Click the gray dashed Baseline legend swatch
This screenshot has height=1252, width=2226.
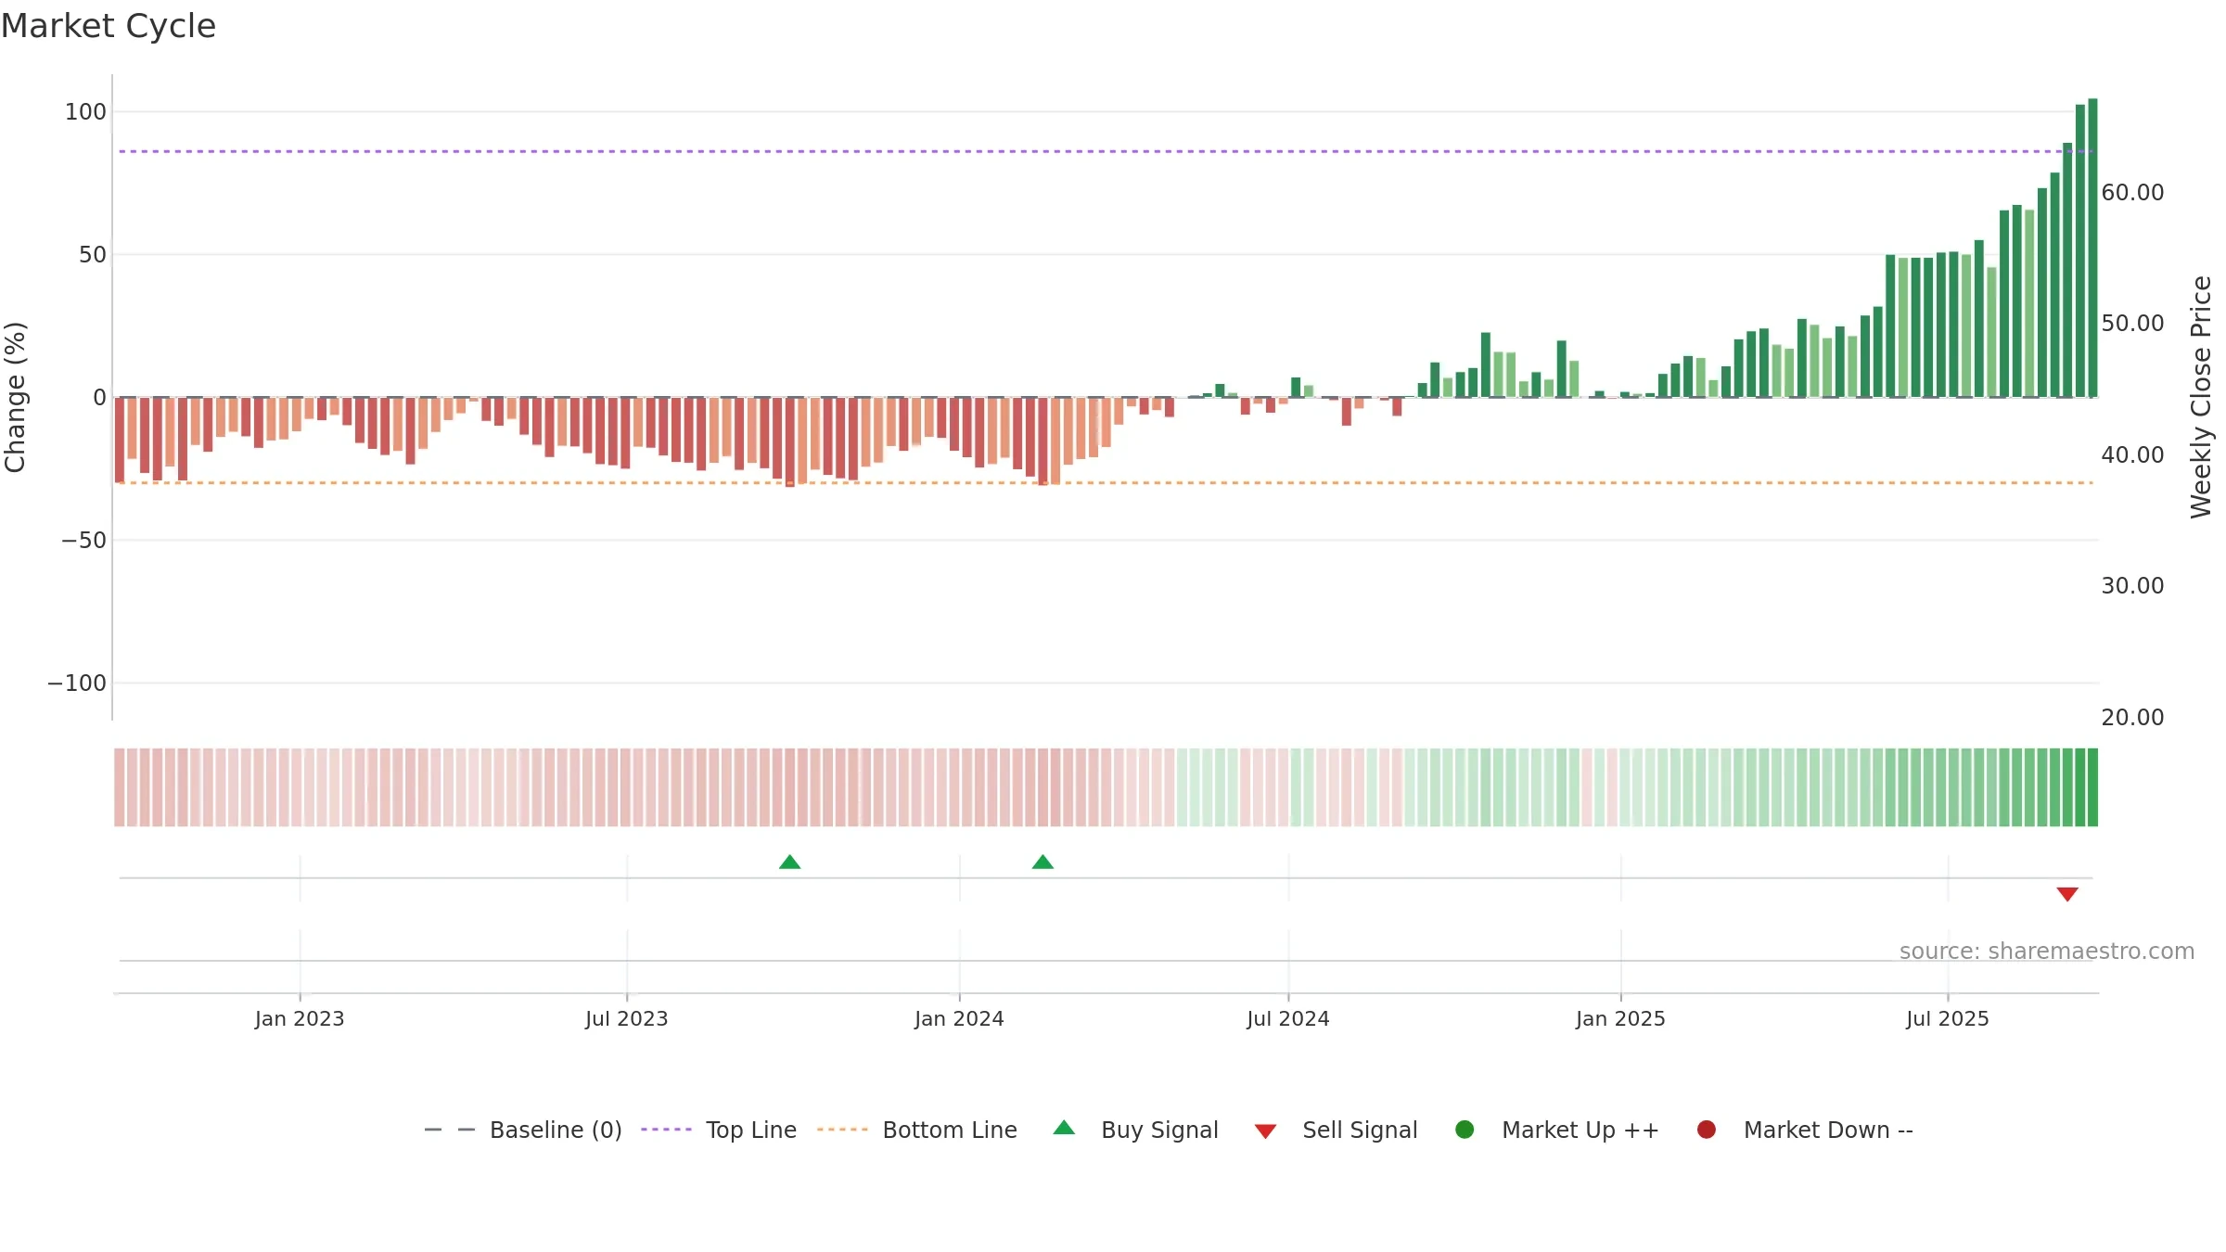point(449,1130)
